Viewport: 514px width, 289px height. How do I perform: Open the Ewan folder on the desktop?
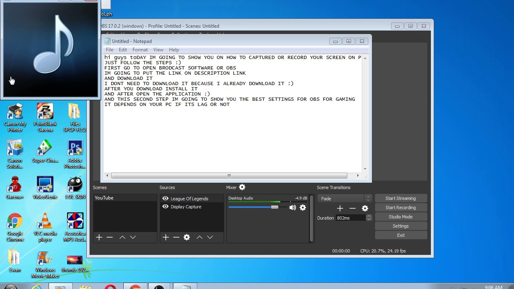click(15, 261)
